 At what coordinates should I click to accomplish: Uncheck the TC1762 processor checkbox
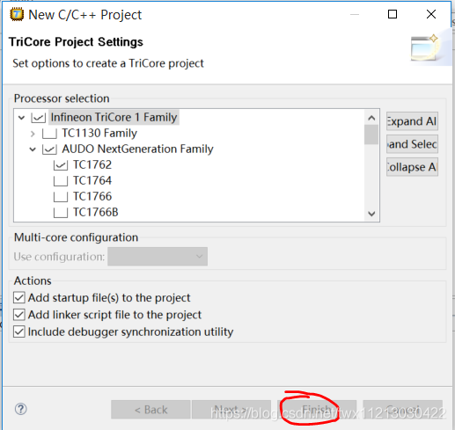pyautogui.click(x=61, y=165)
